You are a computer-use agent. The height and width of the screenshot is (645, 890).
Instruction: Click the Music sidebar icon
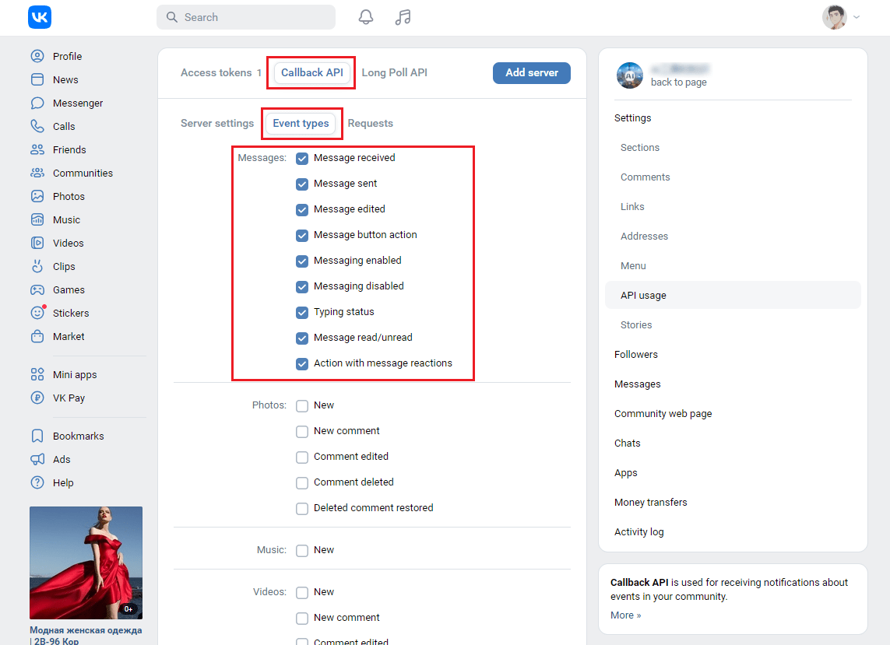37,219
